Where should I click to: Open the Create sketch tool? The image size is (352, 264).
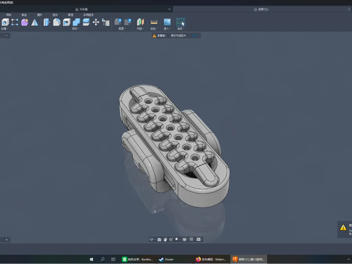point(5,22)
